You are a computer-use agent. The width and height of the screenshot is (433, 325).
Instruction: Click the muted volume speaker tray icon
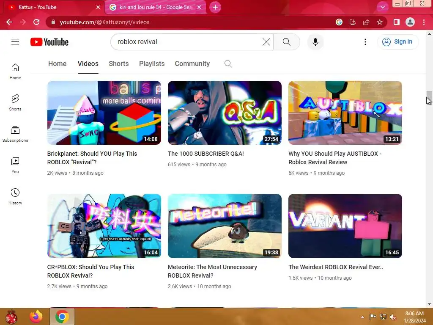393,317
